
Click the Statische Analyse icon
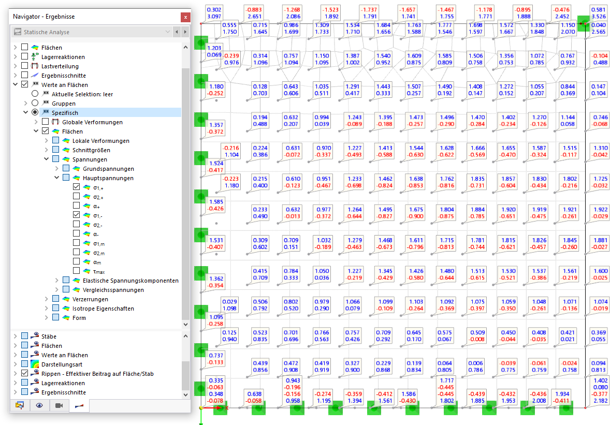(x=18, y=32)
